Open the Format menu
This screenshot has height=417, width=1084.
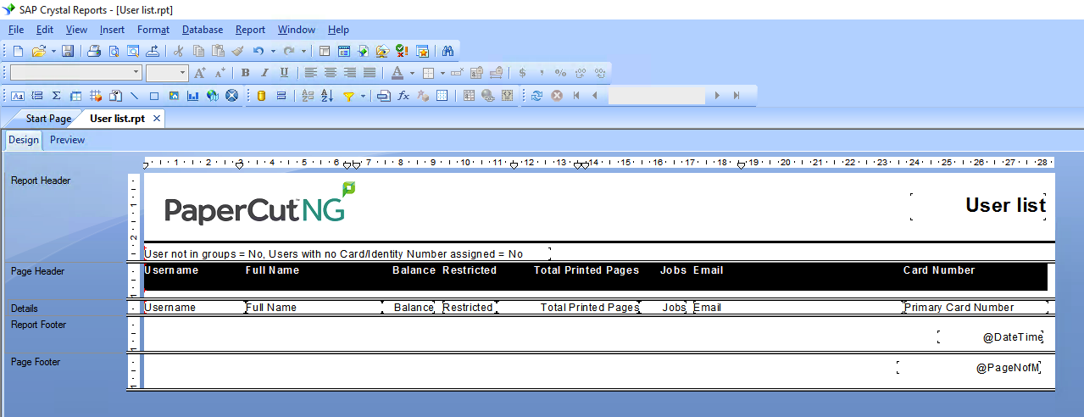tap(153, 30)
